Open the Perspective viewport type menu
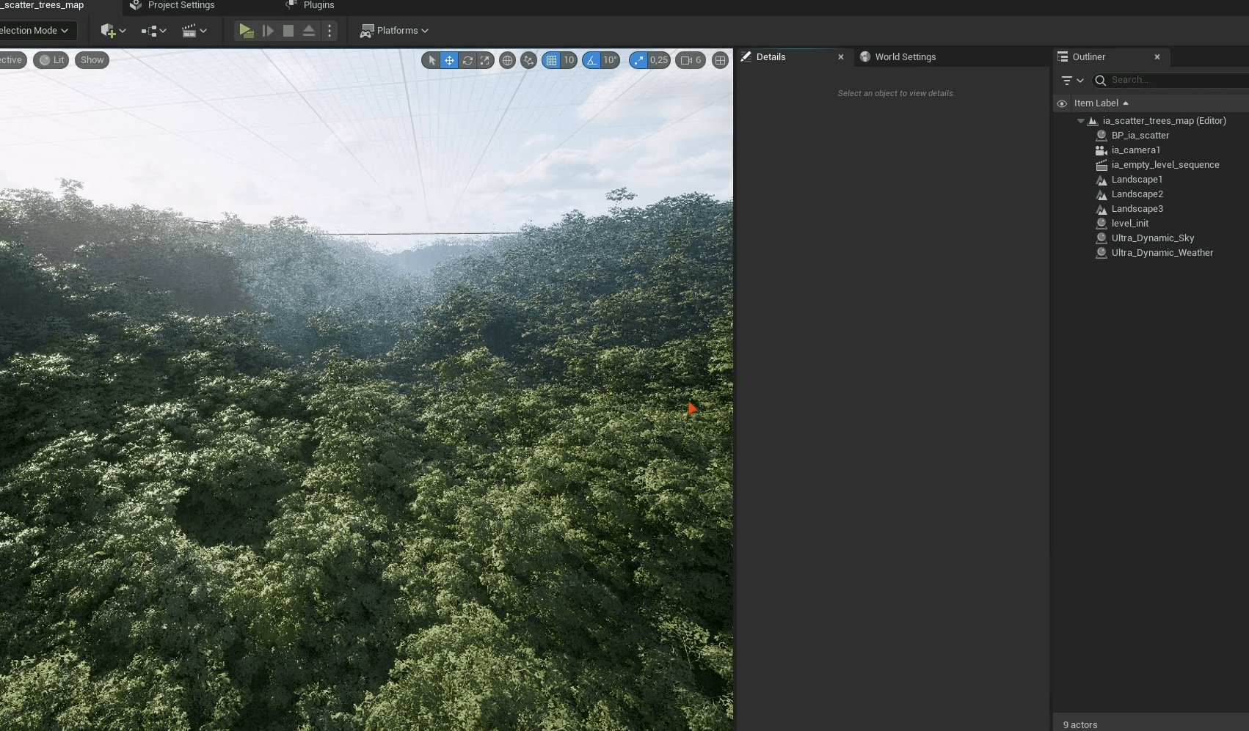Image resolution: width=1249 pixels, height=731 pixels. tap(12, 60)
